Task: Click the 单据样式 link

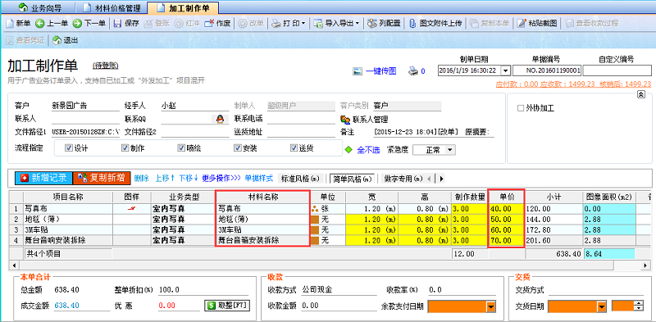Action: 258,178
